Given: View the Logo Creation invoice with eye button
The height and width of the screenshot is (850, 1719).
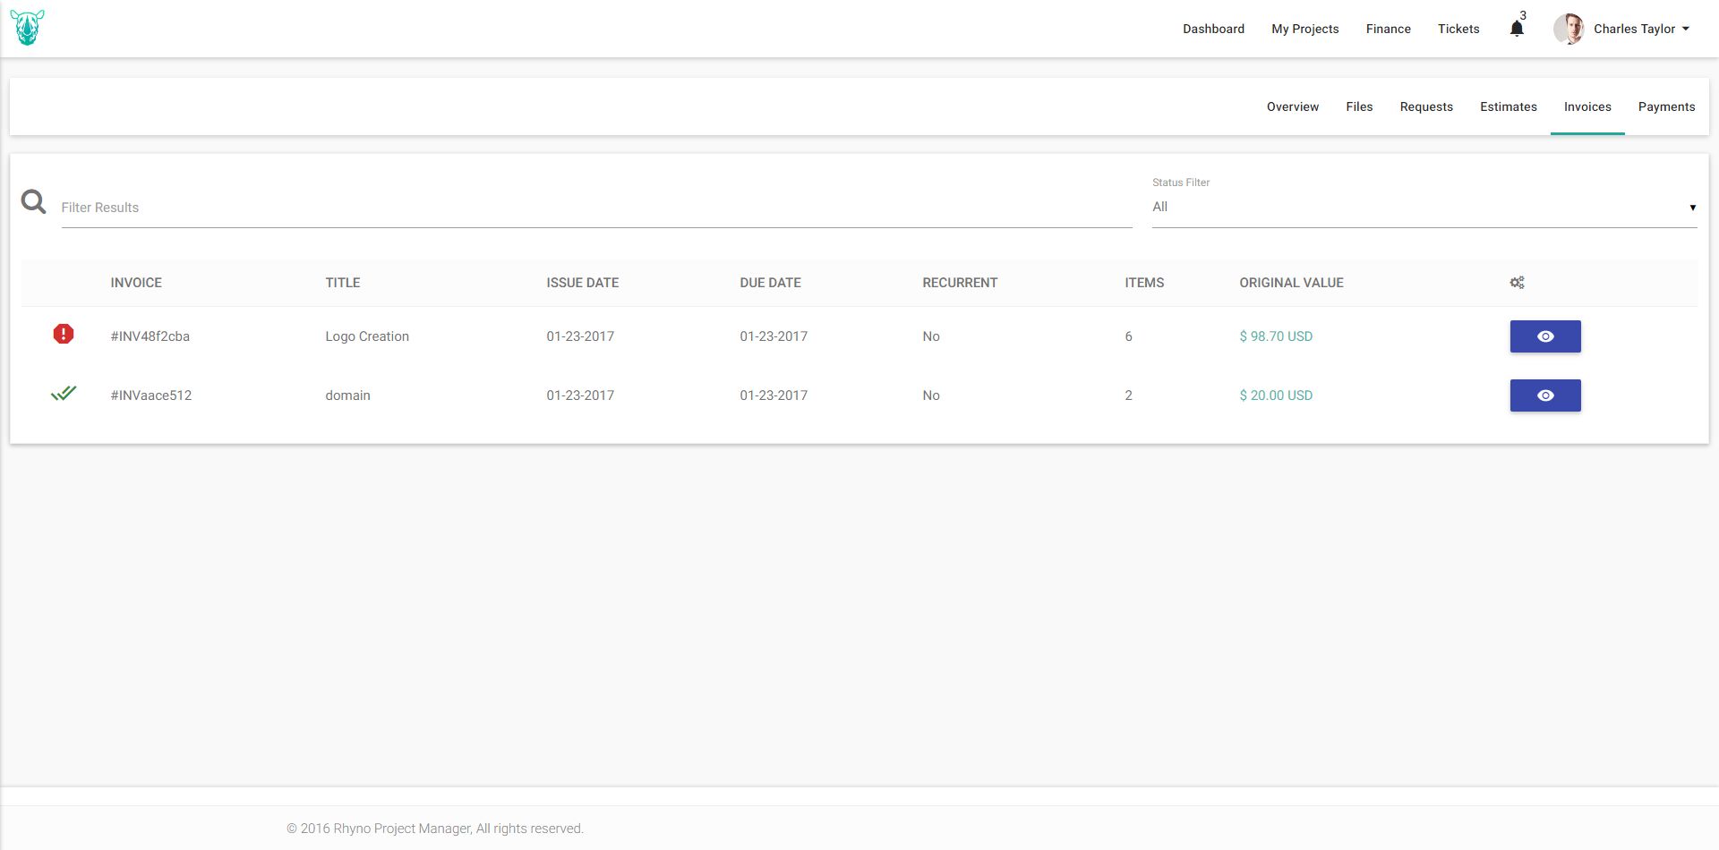Looking at the screenshot, I should click(x=1545, y=336).
